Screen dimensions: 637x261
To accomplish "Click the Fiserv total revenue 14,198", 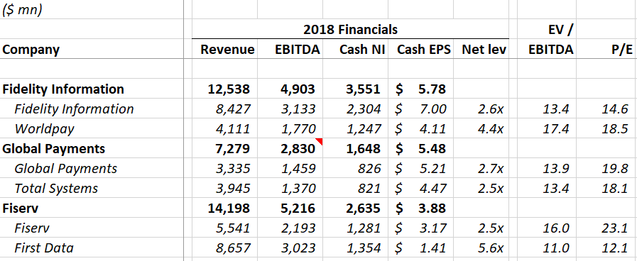I will [x=224, y=209].
